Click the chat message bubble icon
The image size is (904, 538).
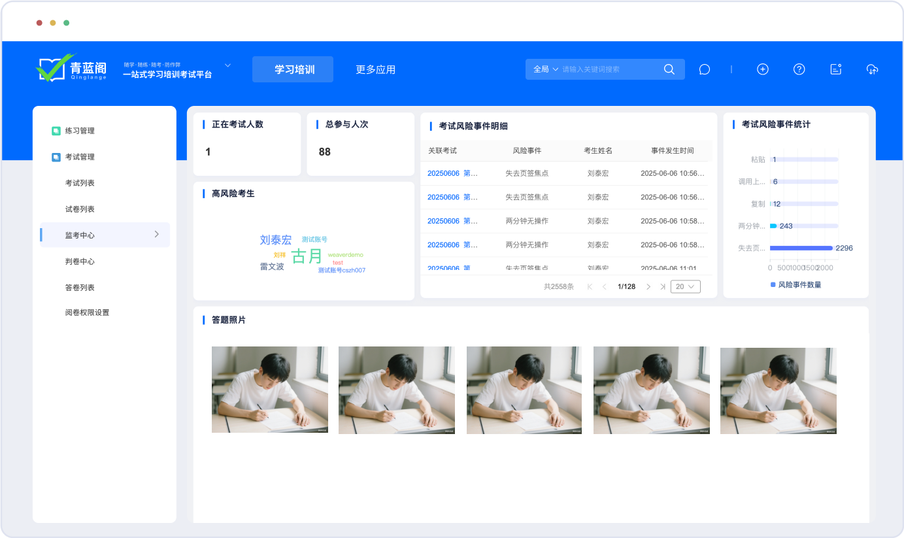coord(704,69)
